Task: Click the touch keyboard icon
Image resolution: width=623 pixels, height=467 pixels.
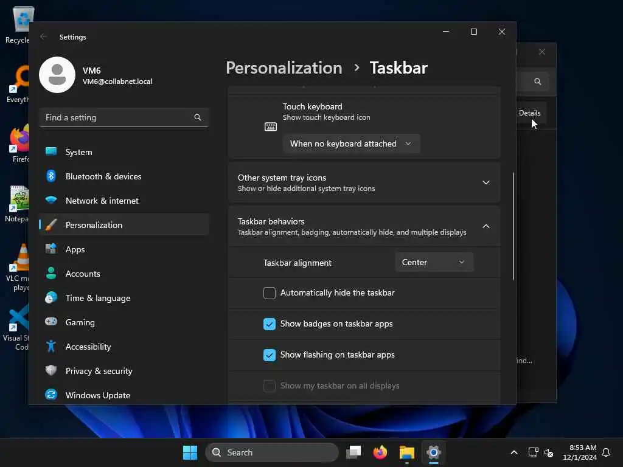Action: point(271,126)
